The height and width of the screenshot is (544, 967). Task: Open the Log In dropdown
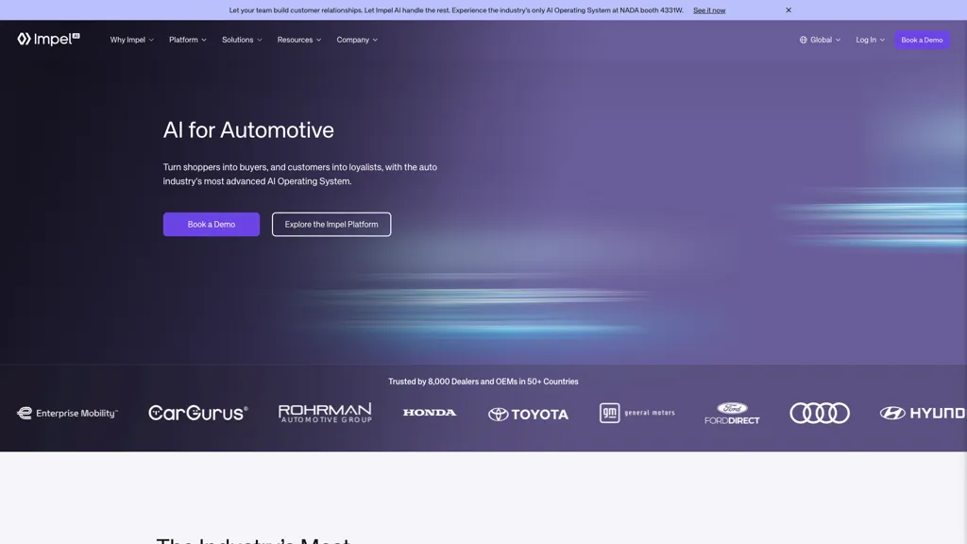(870, 40)
